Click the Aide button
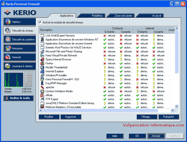The width and height of the screenshot is (187, 142). point(115,136)
